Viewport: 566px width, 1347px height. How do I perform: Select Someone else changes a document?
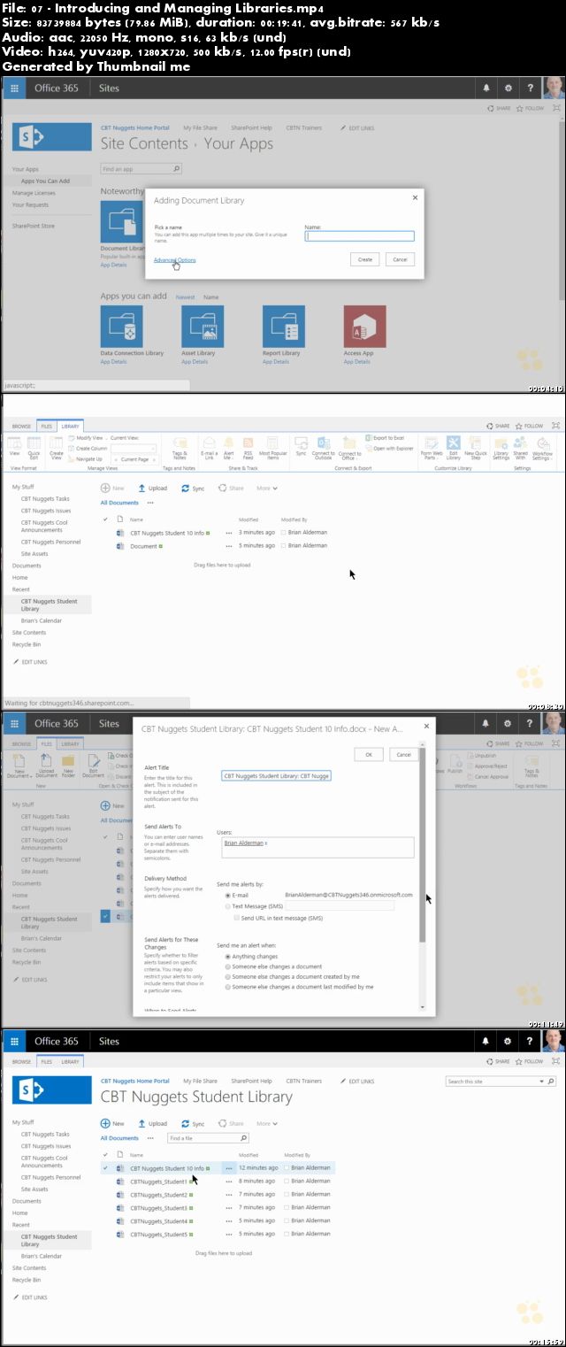pyautogui.click(x=228, y=966)
